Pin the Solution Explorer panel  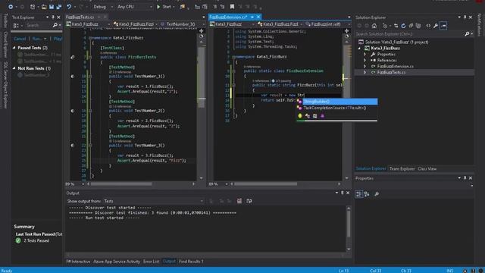[465, 17]
